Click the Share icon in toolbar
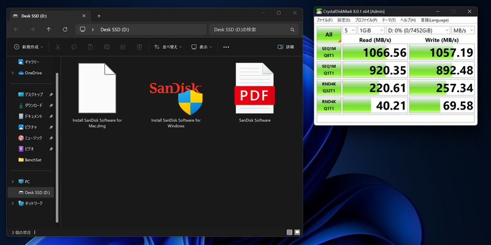 [x=123, y=47]
